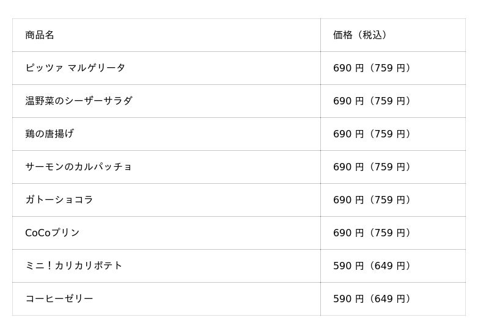Click the 価格（税込） column header
The height and width of the screenshot is (334, 489).
(361, 35)
